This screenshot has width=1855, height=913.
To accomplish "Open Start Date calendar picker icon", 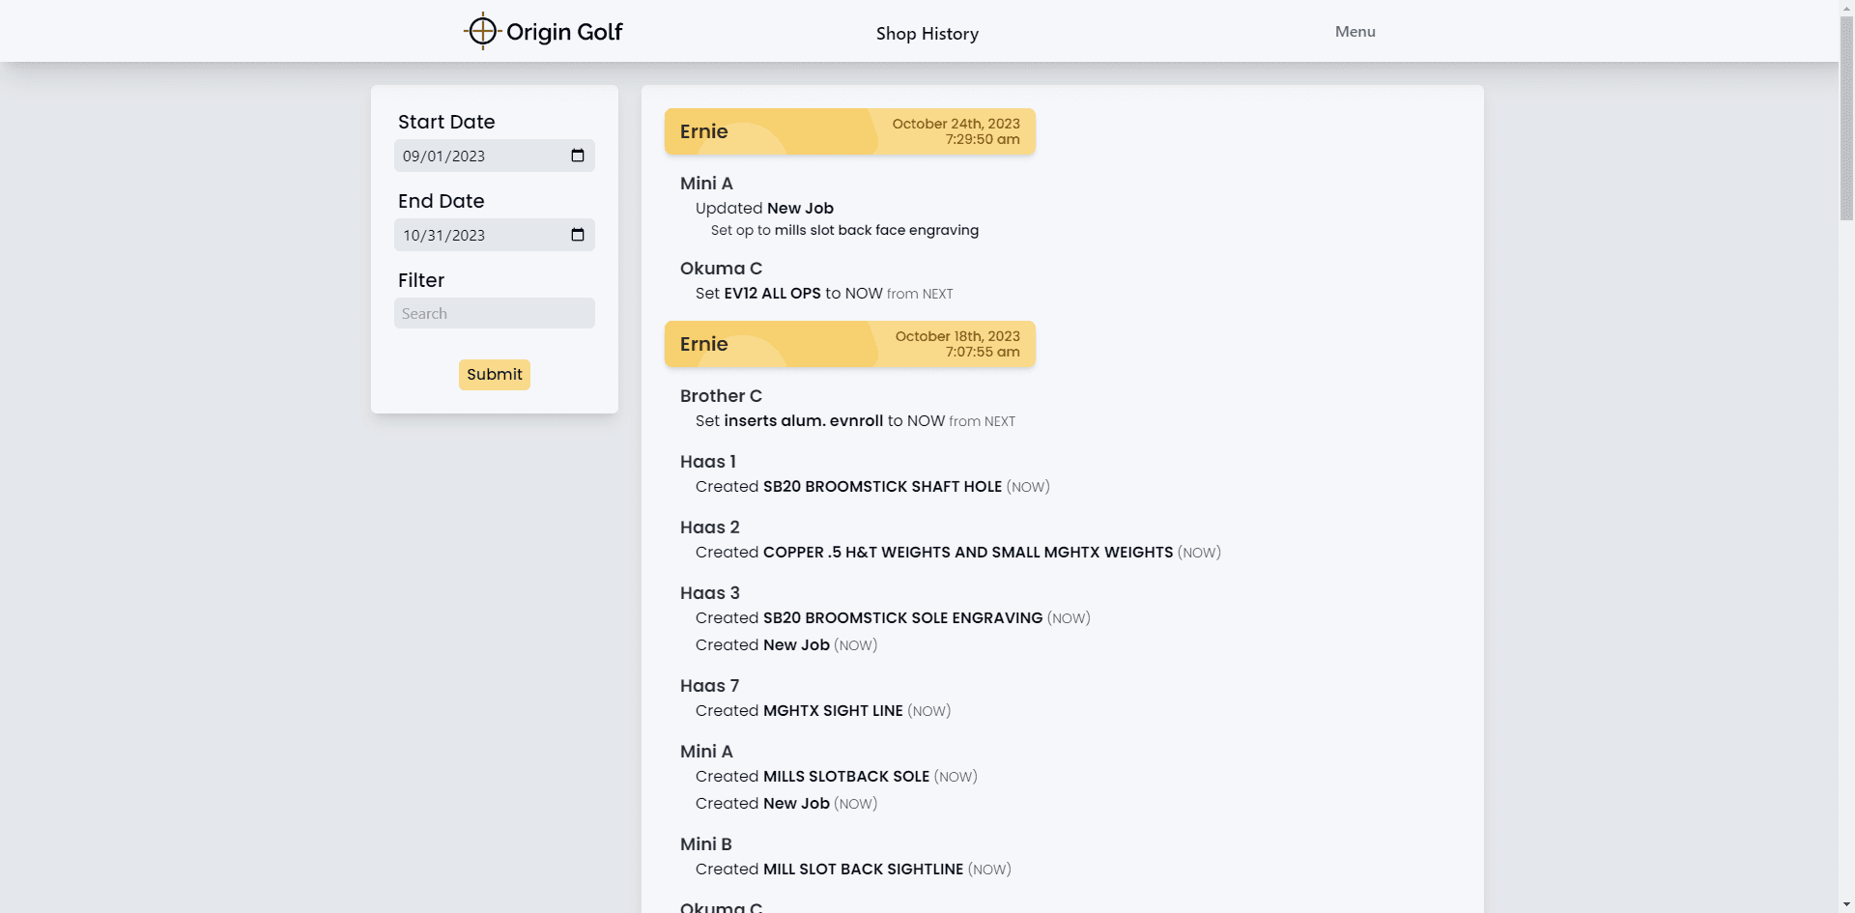I will [x=578, y=156].
